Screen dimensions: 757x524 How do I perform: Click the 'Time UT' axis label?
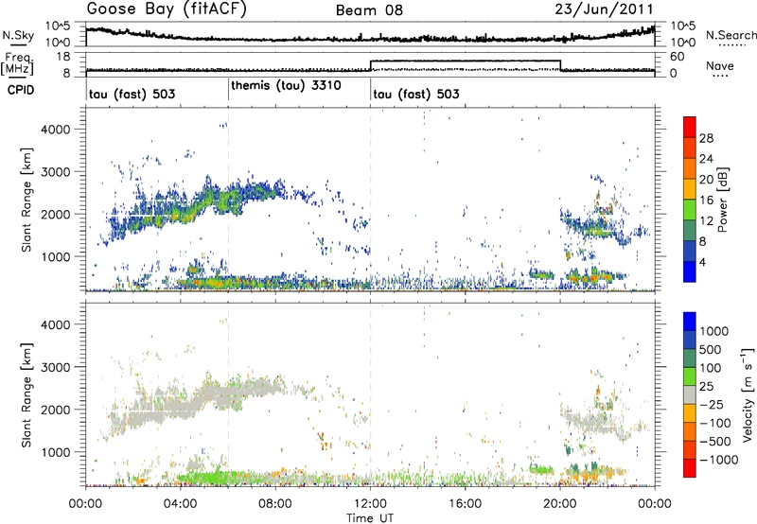click(x=370, y=518)
